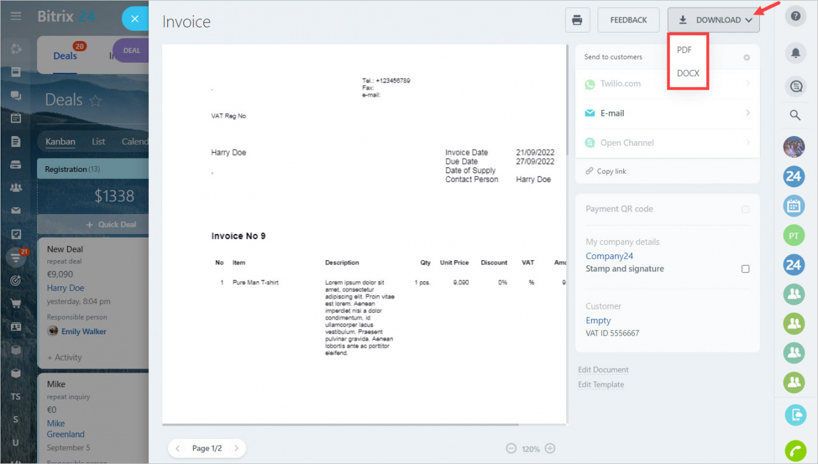This screenshot has height=464, width=818.
Task: Click the 120% zoom level text
Action: click(530, 449)
